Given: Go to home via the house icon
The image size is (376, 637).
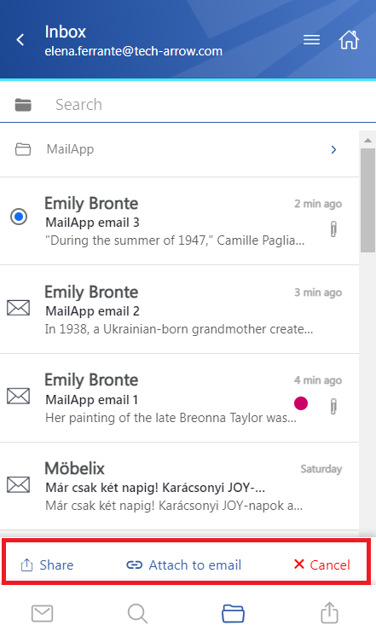Looking at the screenshot, I should 349,39.
